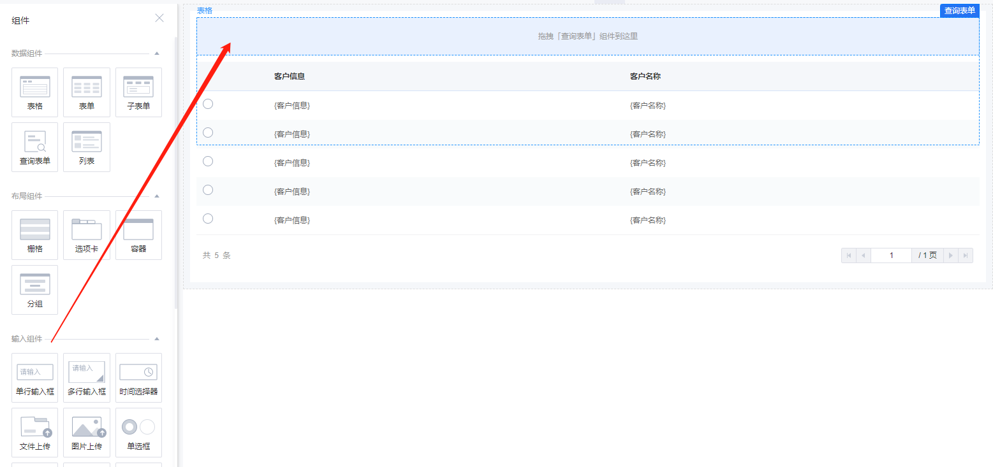Select the first table row radio button
This screenshot has height=467, width=993.
(208, 104)
